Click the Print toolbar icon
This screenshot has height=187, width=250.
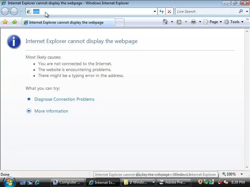(x=193, y=22)
